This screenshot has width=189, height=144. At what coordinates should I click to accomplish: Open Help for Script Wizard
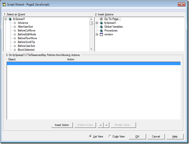tap(175, 137)
